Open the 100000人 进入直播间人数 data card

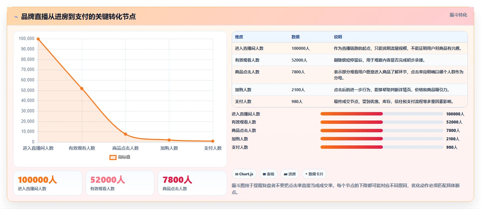(48, 183)
